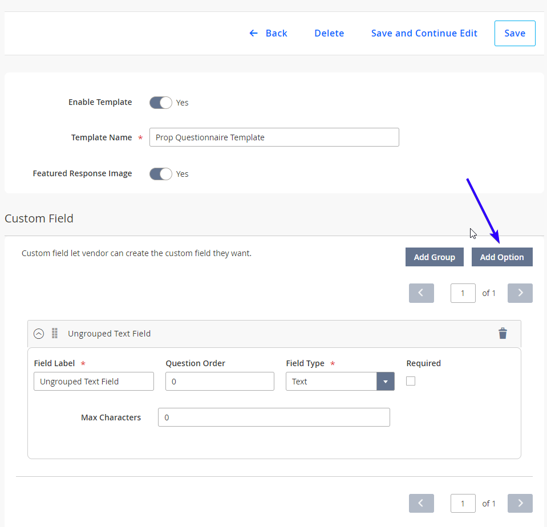This screenshot has width=547, height=527.
Task: Click Save and Continue Edit
Action: 424,33
